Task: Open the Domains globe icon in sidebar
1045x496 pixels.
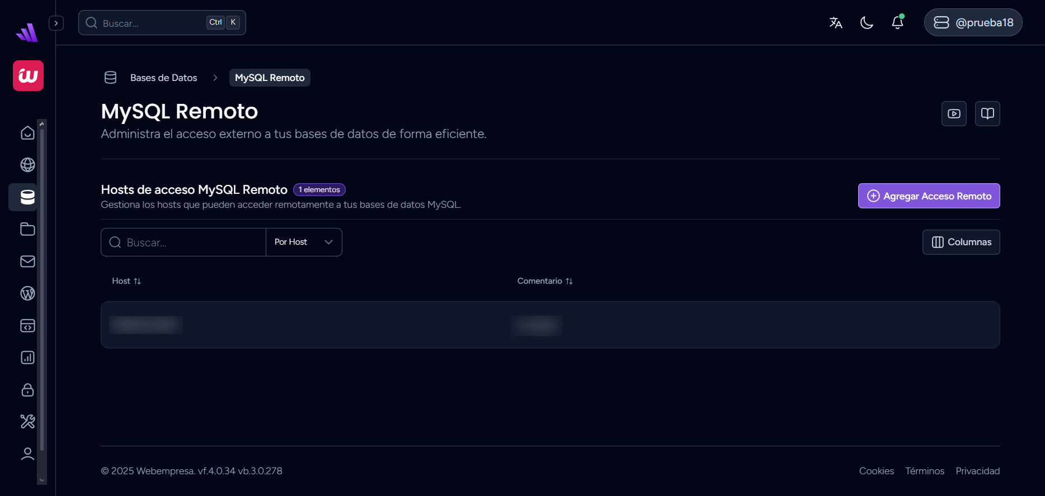Action: [x=27, y=165]
